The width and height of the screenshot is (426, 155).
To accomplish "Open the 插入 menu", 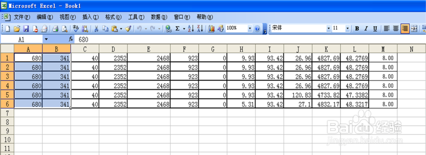I will click(x=90, y=17).
